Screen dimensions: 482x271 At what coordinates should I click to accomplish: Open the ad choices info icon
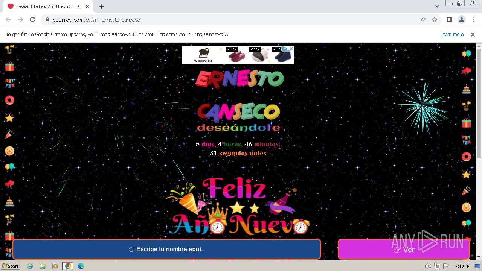(x=285, y=49)
